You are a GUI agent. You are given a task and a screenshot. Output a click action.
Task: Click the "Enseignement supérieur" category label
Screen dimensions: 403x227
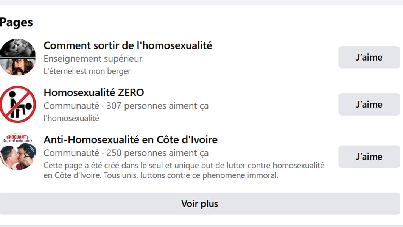pyautogui.click(x=93, y=59)
